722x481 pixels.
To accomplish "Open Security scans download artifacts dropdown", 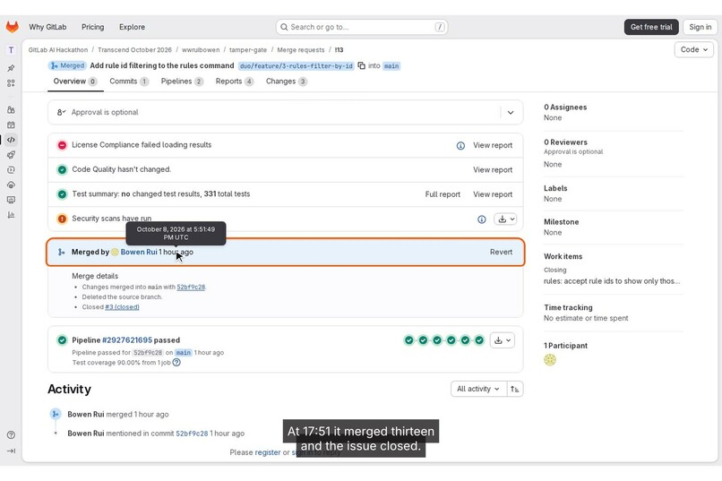I will [x=505, y=219].
